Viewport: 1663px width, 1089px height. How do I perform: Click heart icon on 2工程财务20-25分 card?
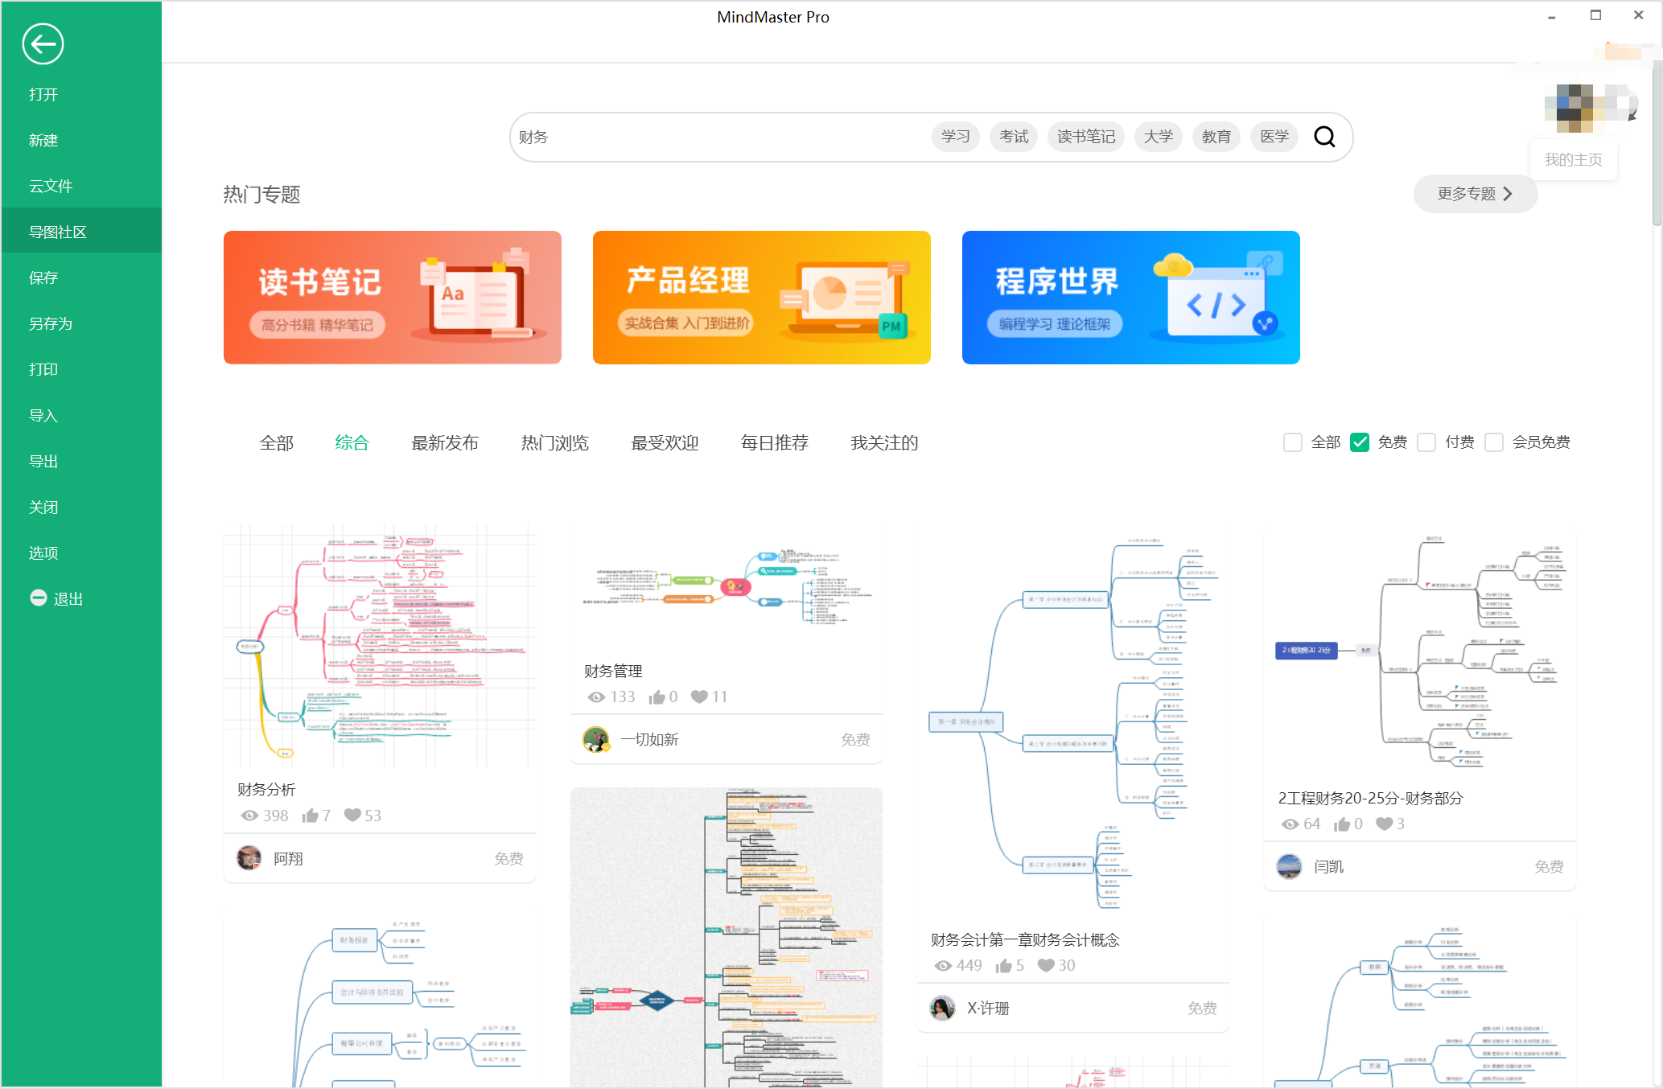pos(1384,824)
